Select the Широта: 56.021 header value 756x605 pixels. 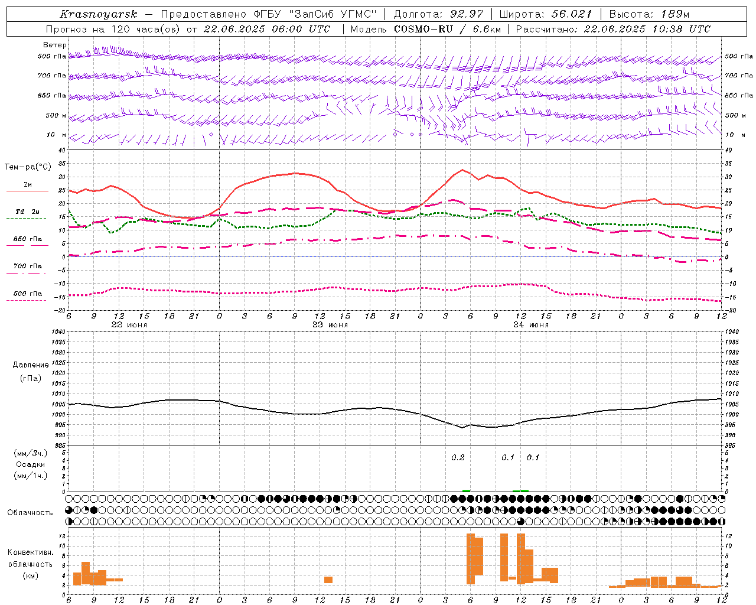546,14
